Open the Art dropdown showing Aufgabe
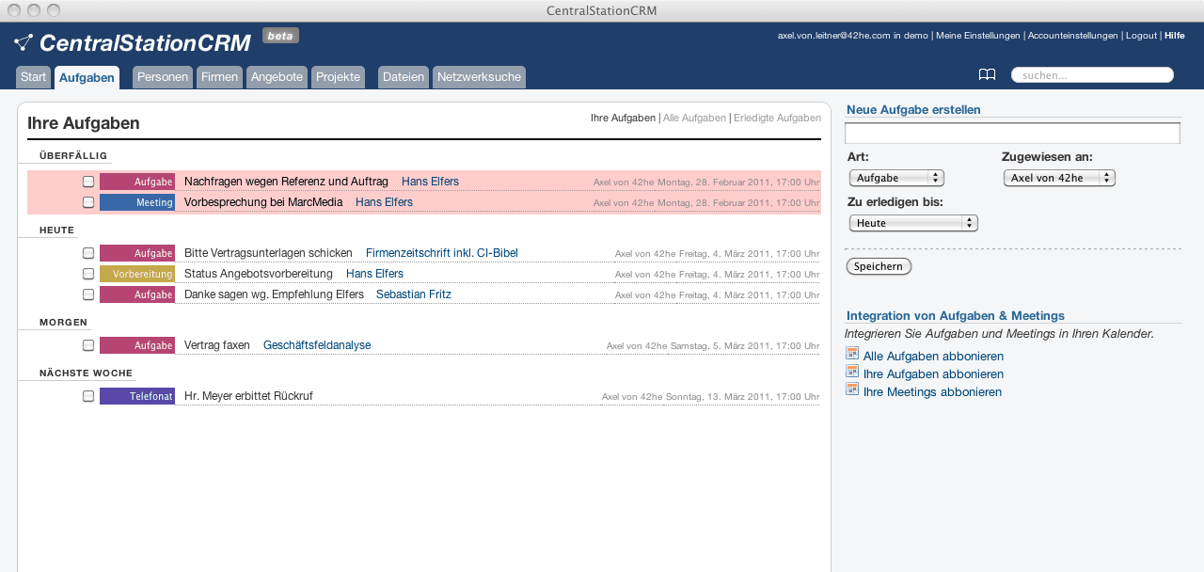The image size is (1204, 572). point(895,178)
